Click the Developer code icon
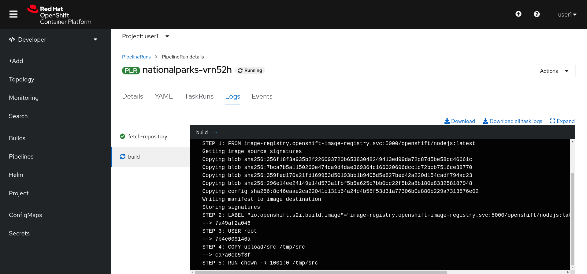Image resolution: width=587 pixels, height=274 pixels. point(12,39)
